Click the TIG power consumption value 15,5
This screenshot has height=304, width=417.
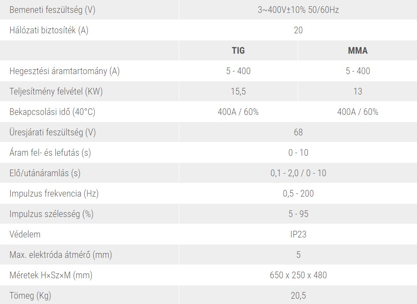tap(238, 91)
